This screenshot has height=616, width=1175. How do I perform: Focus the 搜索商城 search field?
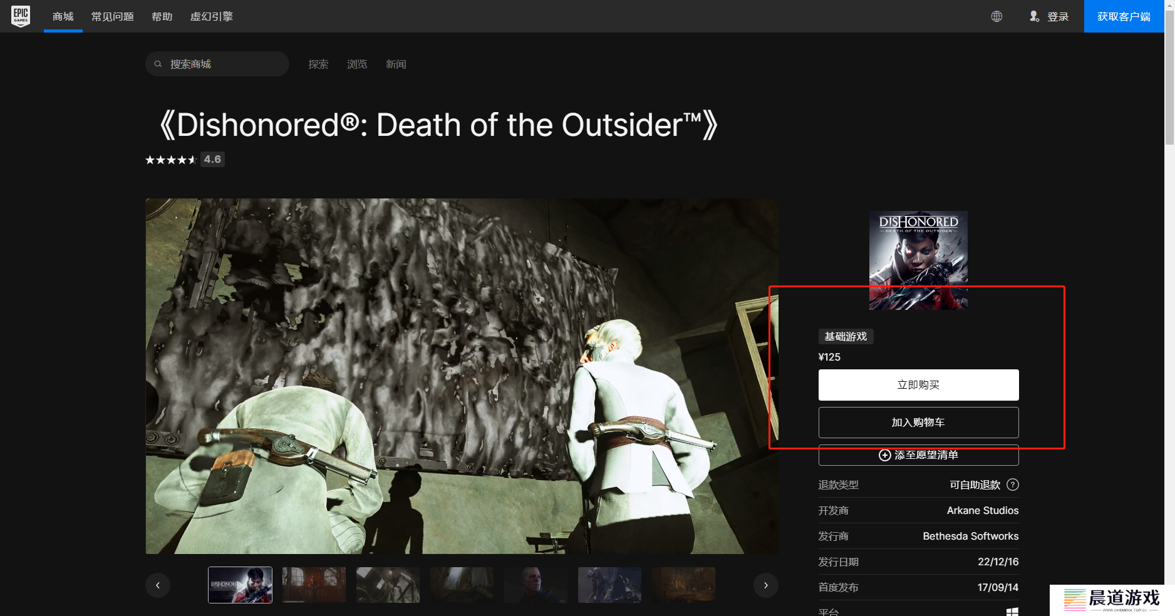(x=217, y=64)
